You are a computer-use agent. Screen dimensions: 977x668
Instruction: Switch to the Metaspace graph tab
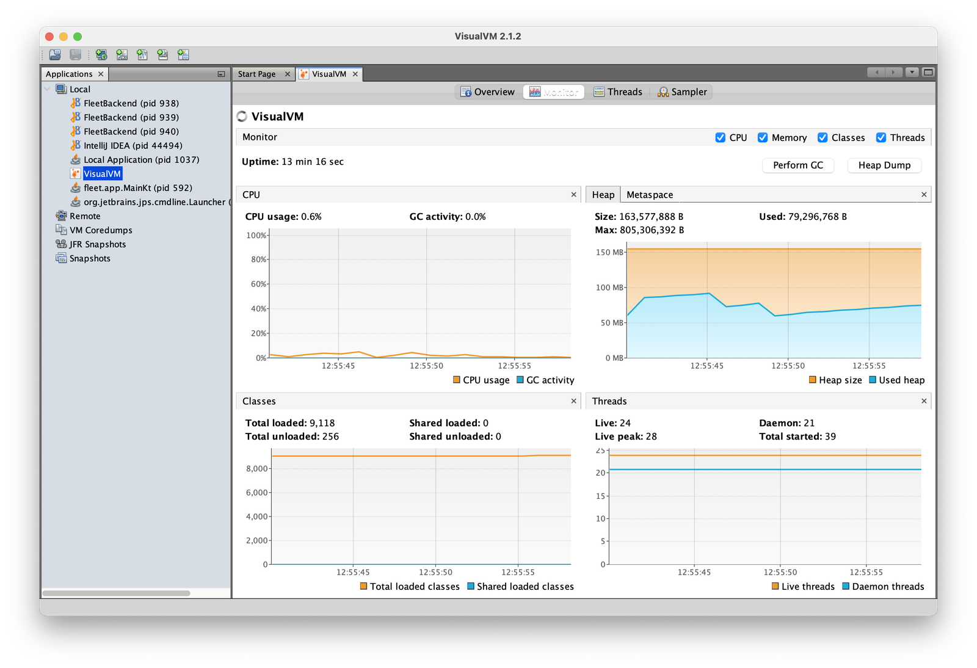pos(650,195)
